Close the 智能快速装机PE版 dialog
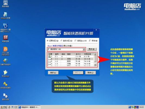The image size is (145, 109). pos(96,30)
